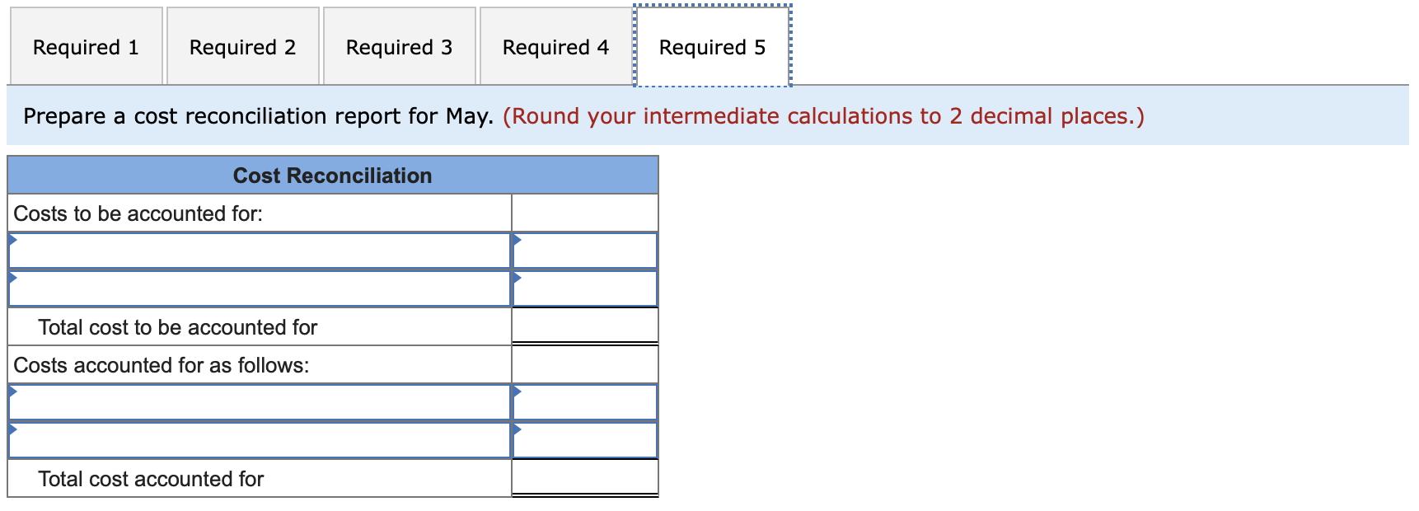Click the blue triangle on the second amount cell
The image size is (1419, 511).
point(517,279)
